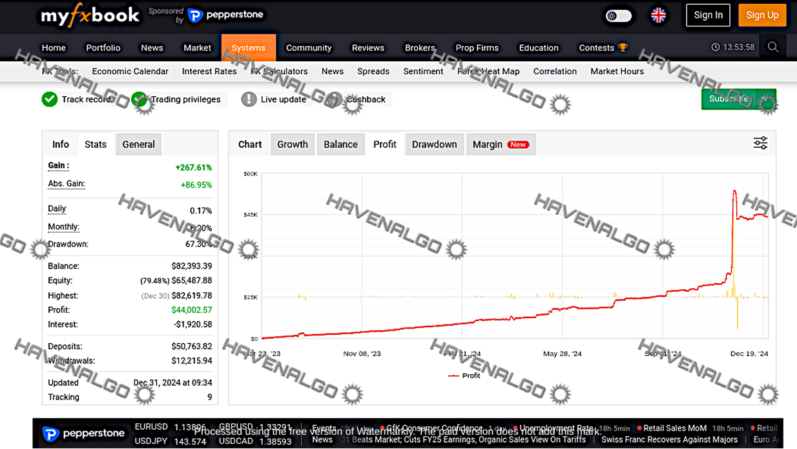Click the UK flag language icon
Screen dimensions: 797x449
coord(658,15)
